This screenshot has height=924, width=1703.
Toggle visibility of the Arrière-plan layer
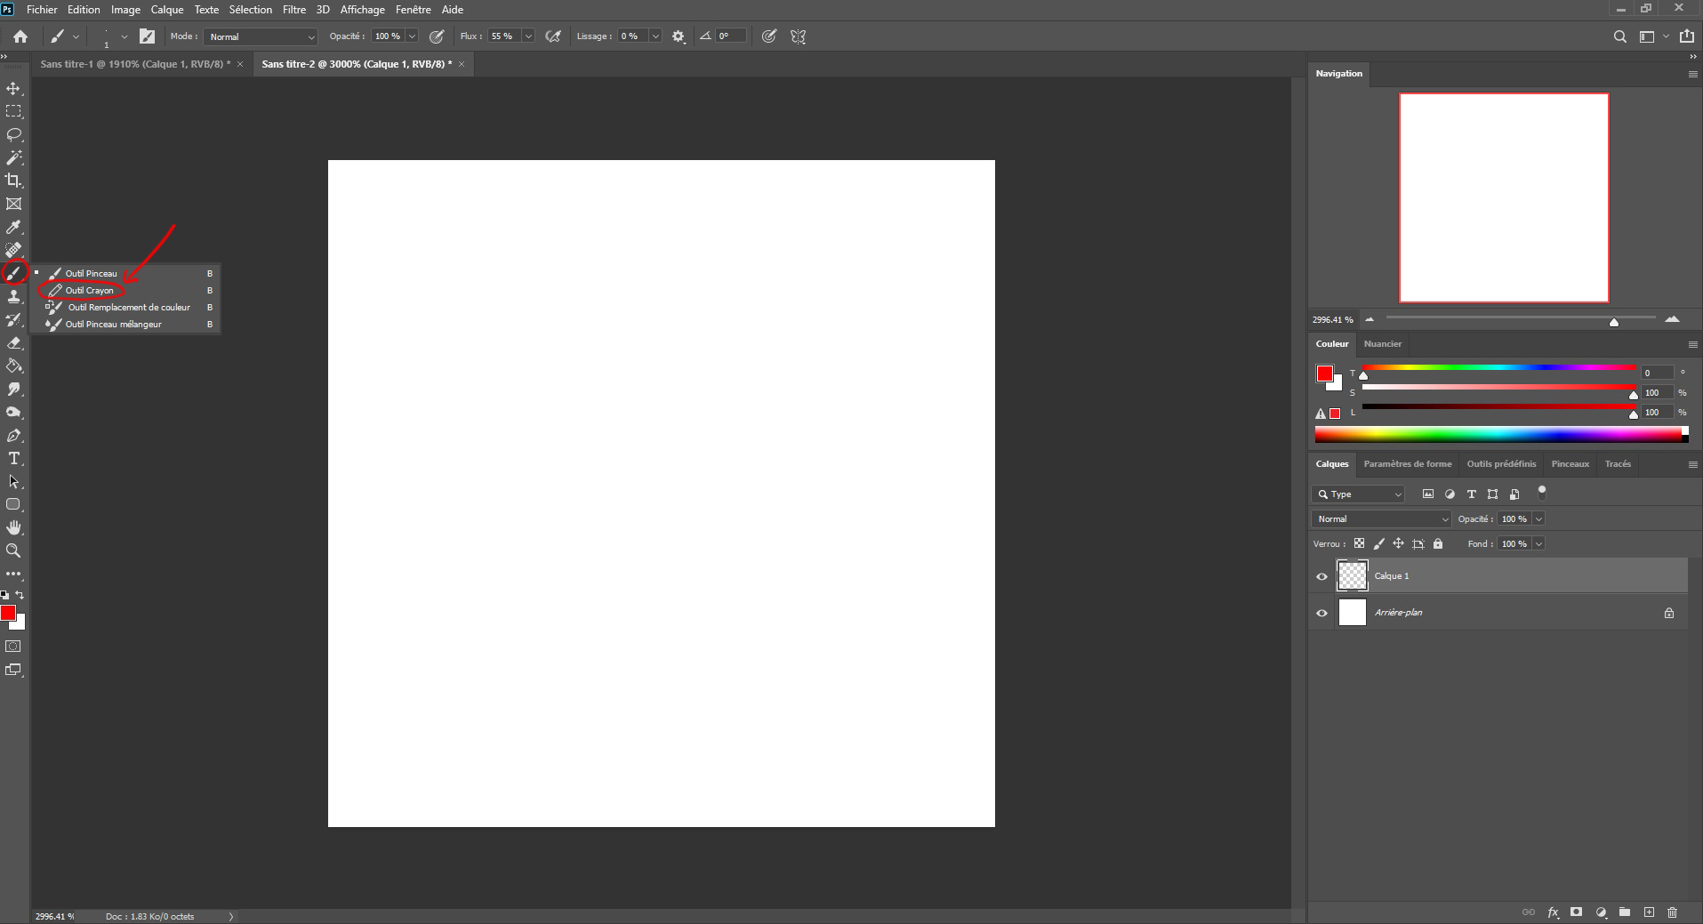click(1321, 613)
